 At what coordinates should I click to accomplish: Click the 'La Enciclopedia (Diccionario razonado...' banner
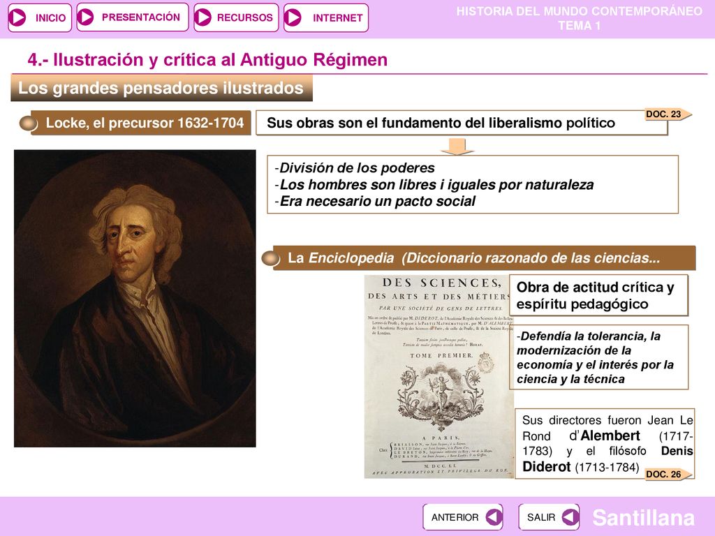[485, 258]
